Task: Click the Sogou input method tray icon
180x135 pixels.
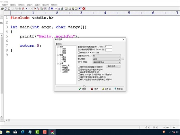Action: pyautogui.click(x=164, y=132)
